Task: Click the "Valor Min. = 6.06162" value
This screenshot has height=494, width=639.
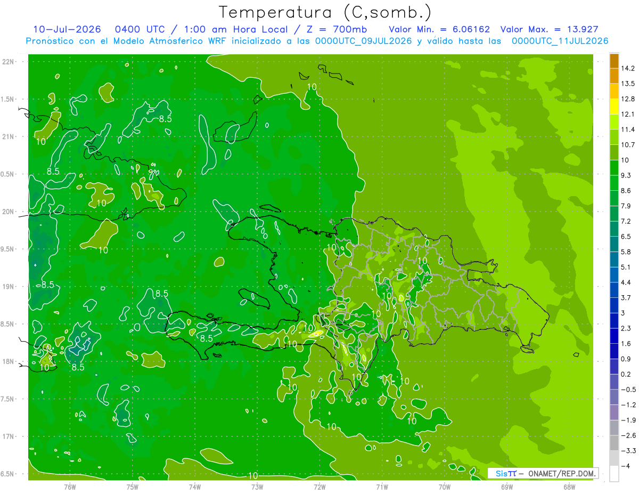Action: click(439, 29)
